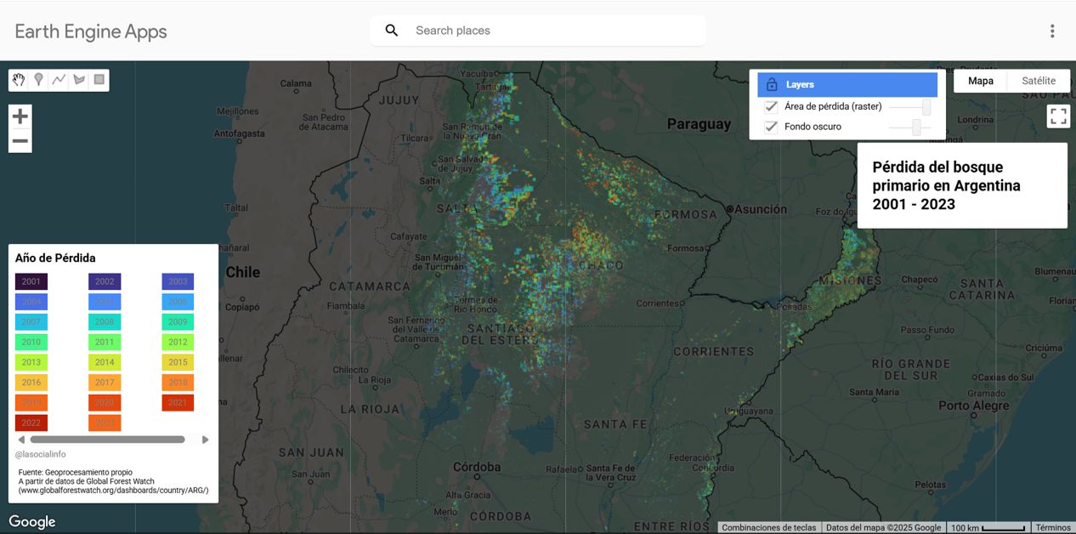Zoom in on the map
The image size is (1076, 534).
click(x=20, y=116)
